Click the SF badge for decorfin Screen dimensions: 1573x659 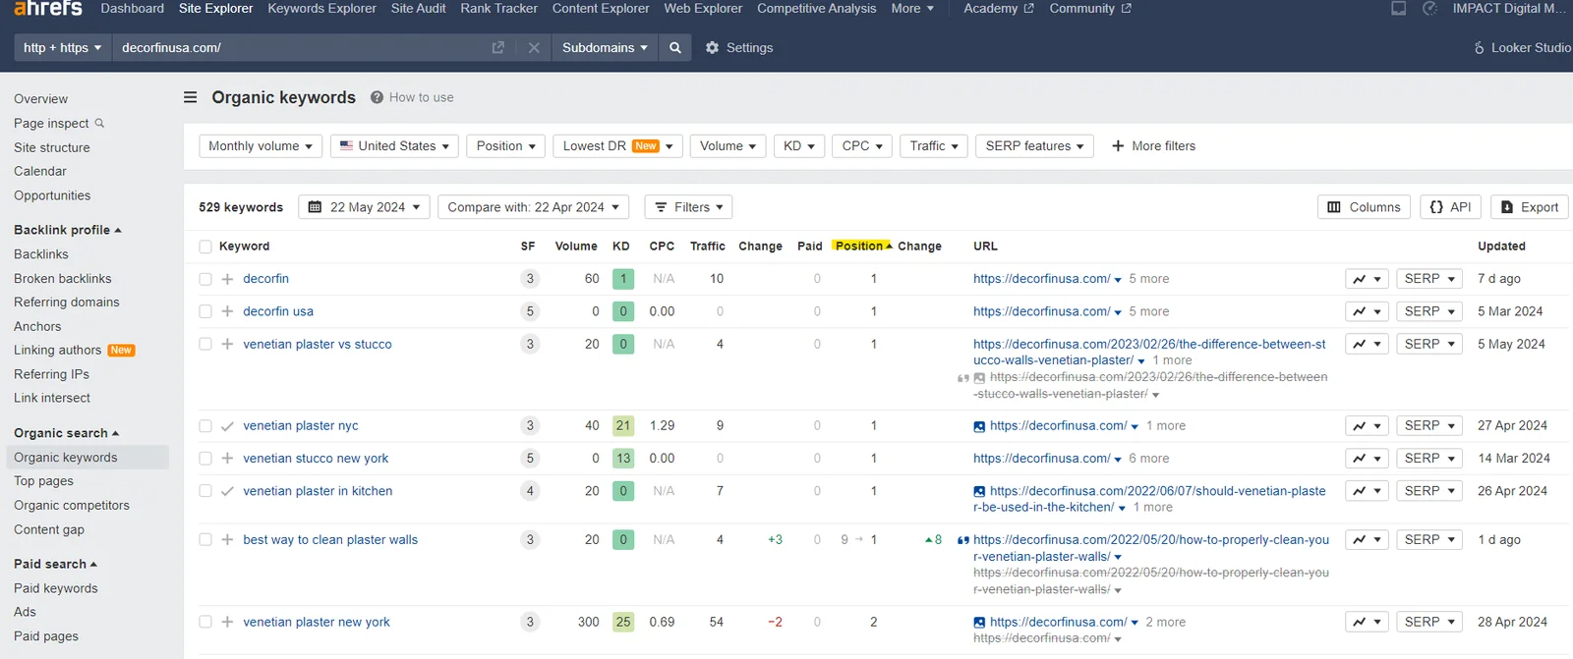(530, 279)
